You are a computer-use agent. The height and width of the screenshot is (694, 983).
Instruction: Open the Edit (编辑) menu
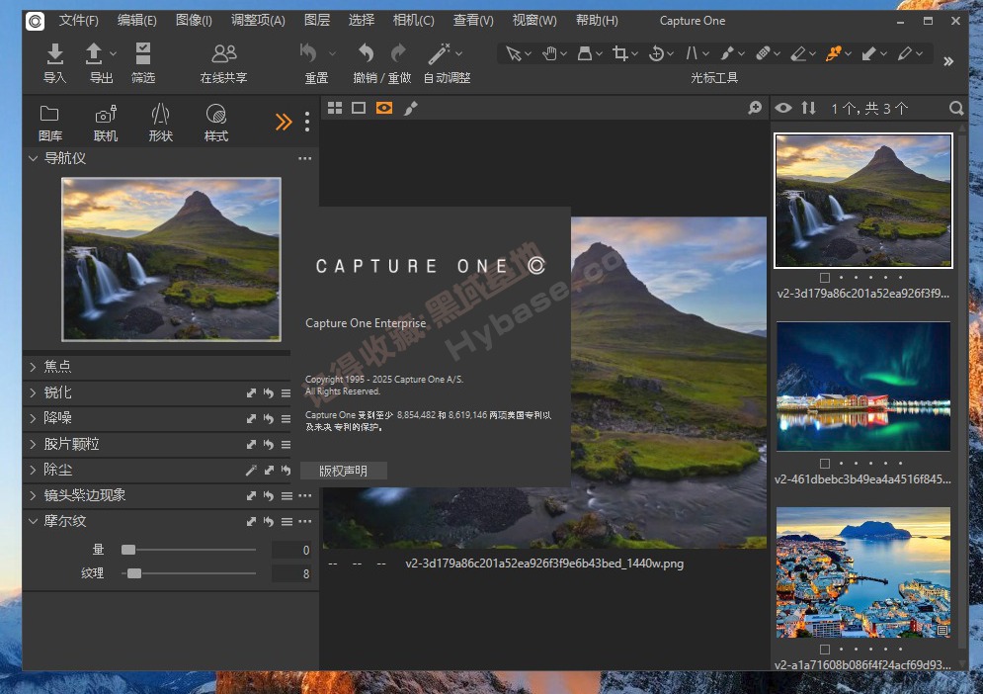(136, 21)
